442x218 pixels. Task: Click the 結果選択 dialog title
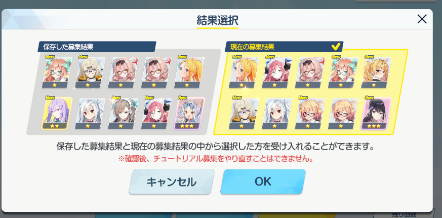point(217,20)
